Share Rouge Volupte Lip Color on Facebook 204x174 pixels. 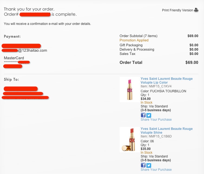(x=143, y=115)
